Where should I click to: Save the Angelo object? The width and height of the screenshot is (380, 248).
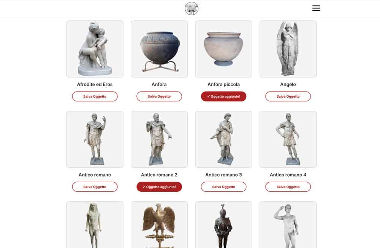pyautogui.click(x=288, y=96)
